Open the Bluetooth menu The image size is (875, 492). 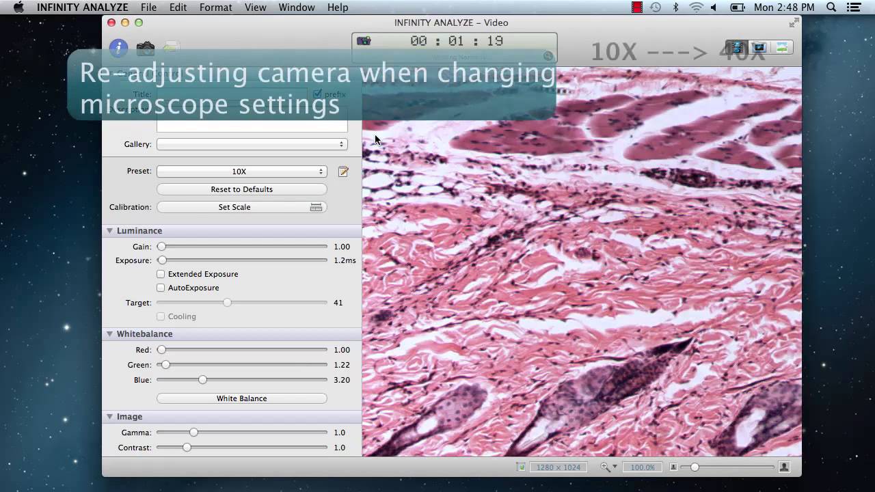click(676, 8)
